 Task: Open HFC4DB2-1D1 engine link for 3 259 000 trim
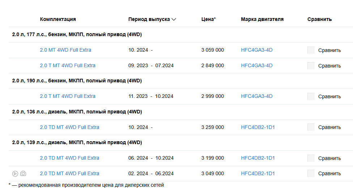coord(258,127)
